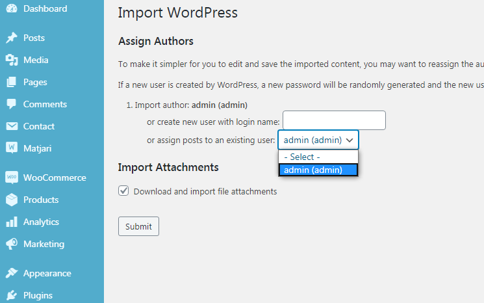The width and height of the screenshot is (484, 303).
Task: Go to Posts in the sidebar
Action: [x=34, y=38]
